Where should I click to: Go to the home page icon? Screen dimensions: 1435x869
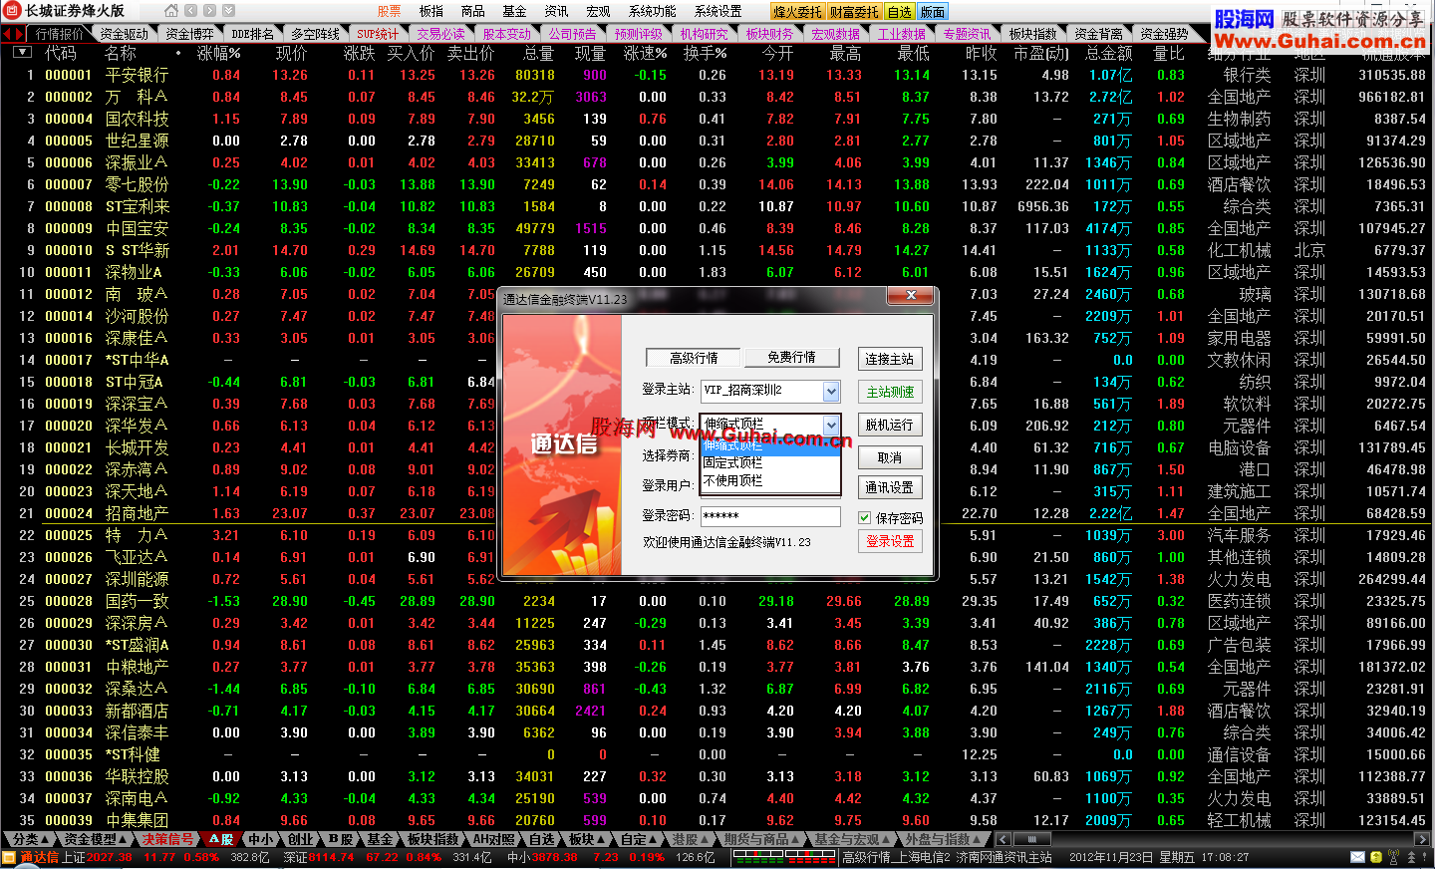click(170, 11)
